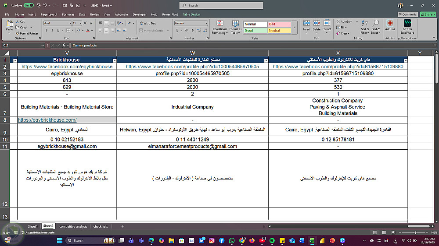Apply percent style format

click(x=187, y=31)
